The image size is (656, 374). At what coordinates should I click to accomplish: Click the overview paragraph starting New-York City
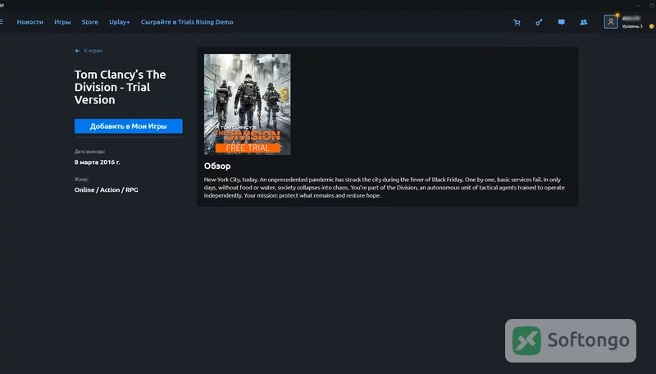385,188
